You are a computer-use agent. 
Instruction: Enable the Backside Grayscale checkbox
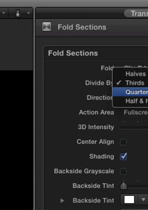coord(123,171)
